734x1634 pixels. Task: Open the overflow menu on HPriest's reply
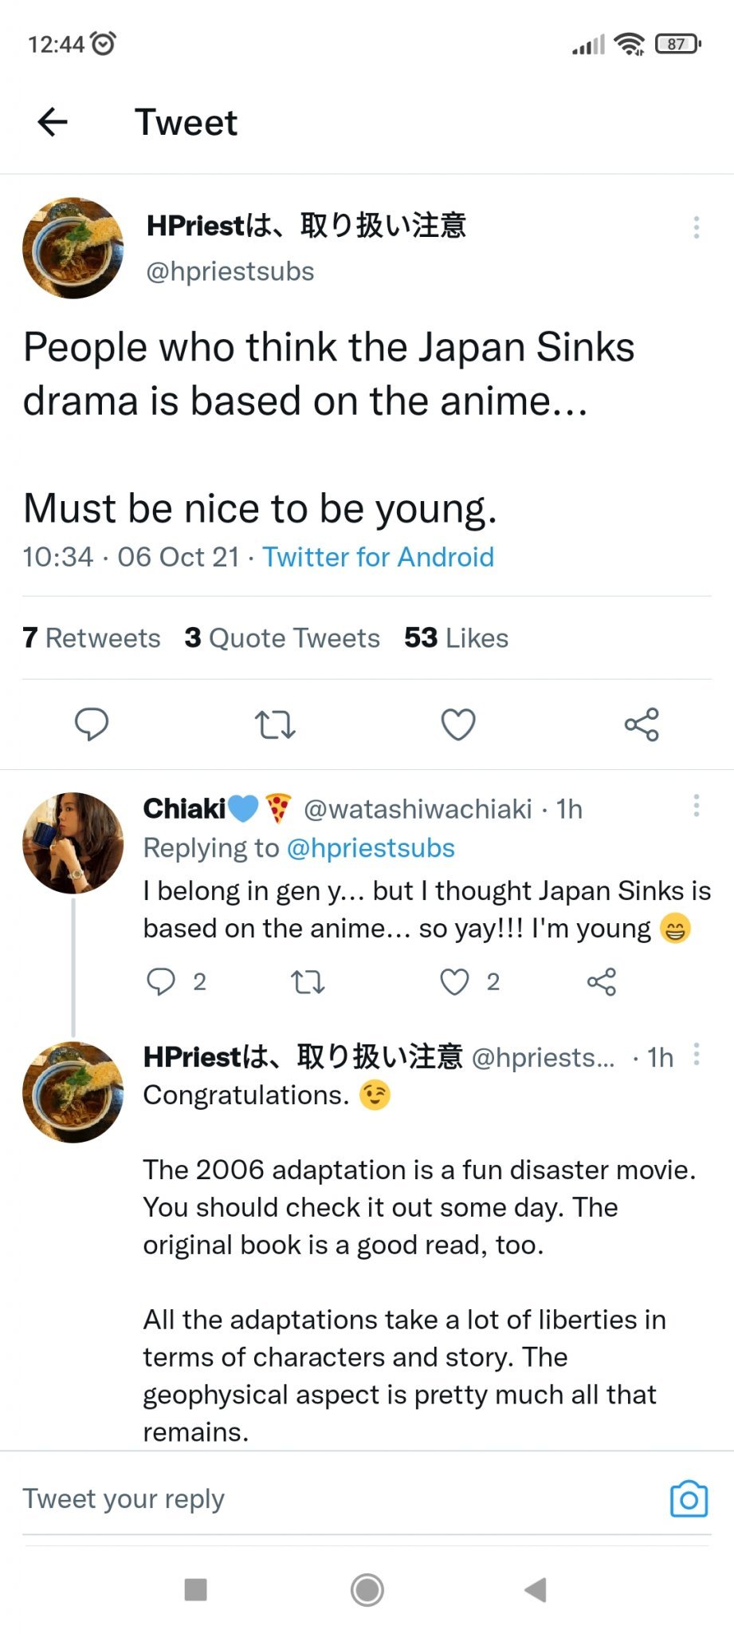(697, 1054)
